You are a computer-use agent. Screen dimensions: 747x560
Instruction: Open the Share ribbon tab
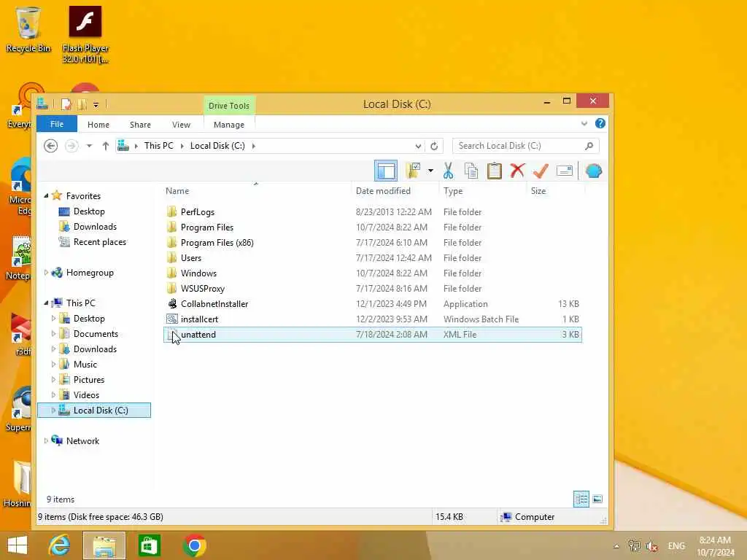click(x=140, y=124)
